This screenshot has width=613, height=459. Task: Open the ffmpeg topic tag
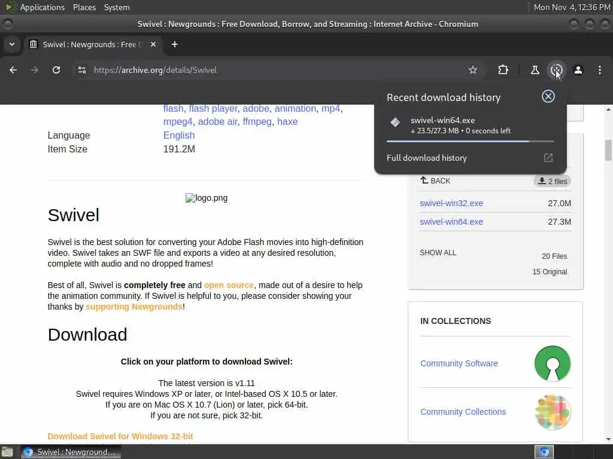click(257, 122)
